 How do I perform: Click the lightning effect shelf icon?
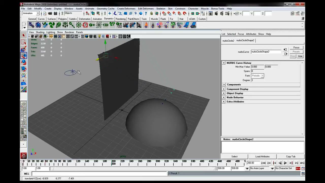(166, 25)
